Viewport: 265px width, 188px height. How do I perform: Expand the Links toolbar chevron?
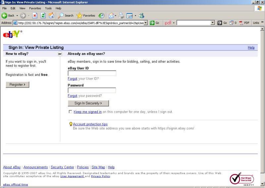[x=262, y=22]
